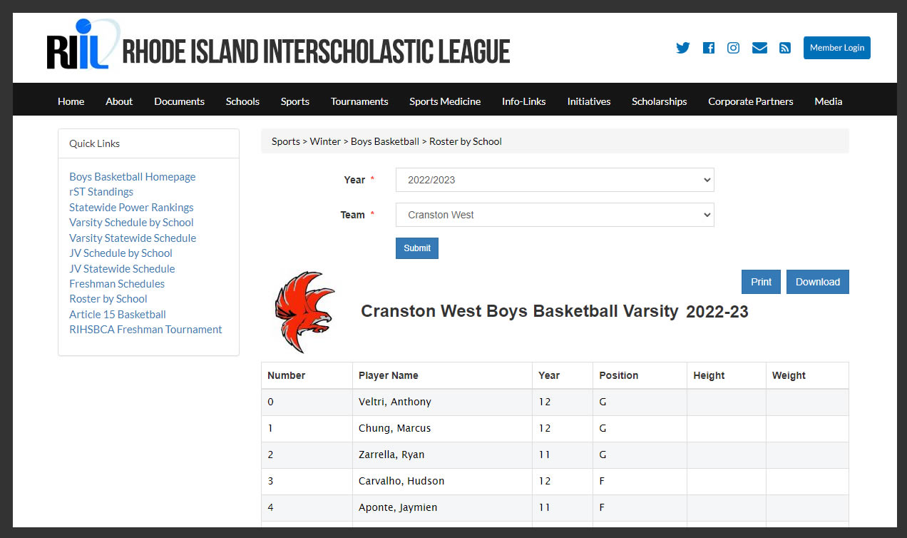The height and width of the screenshot is (538, 907).
Task: Open the rST Standings link
Action: pos(101,192)
